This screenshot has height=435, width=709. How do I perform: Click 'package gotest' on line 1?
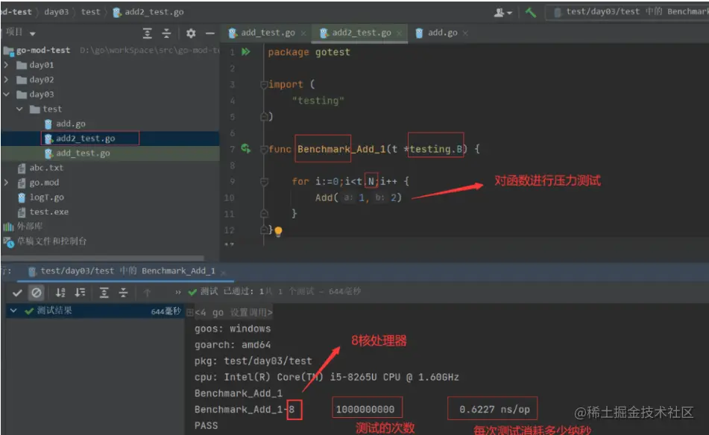[x=309, y=52]
